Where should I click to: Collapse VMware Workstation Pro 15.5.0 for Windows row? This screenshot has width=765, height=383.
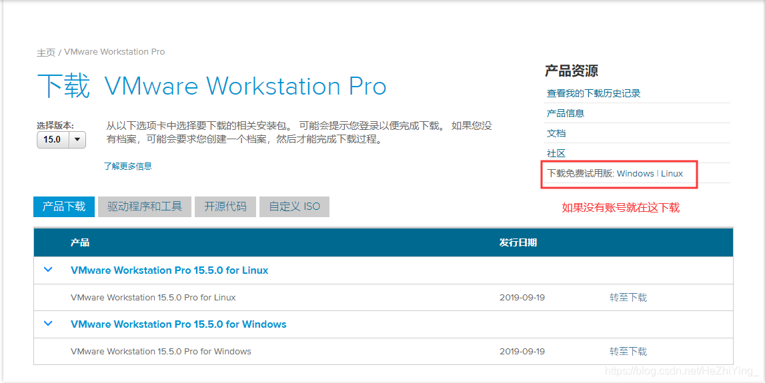(x=48, y=324)
